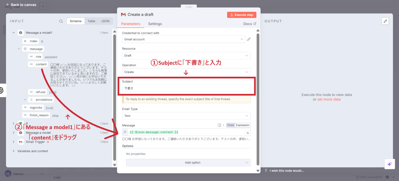Click the scroll down arrow in the parameters panel
Viewport: 399px width, 181px height.
coord(258,171)
